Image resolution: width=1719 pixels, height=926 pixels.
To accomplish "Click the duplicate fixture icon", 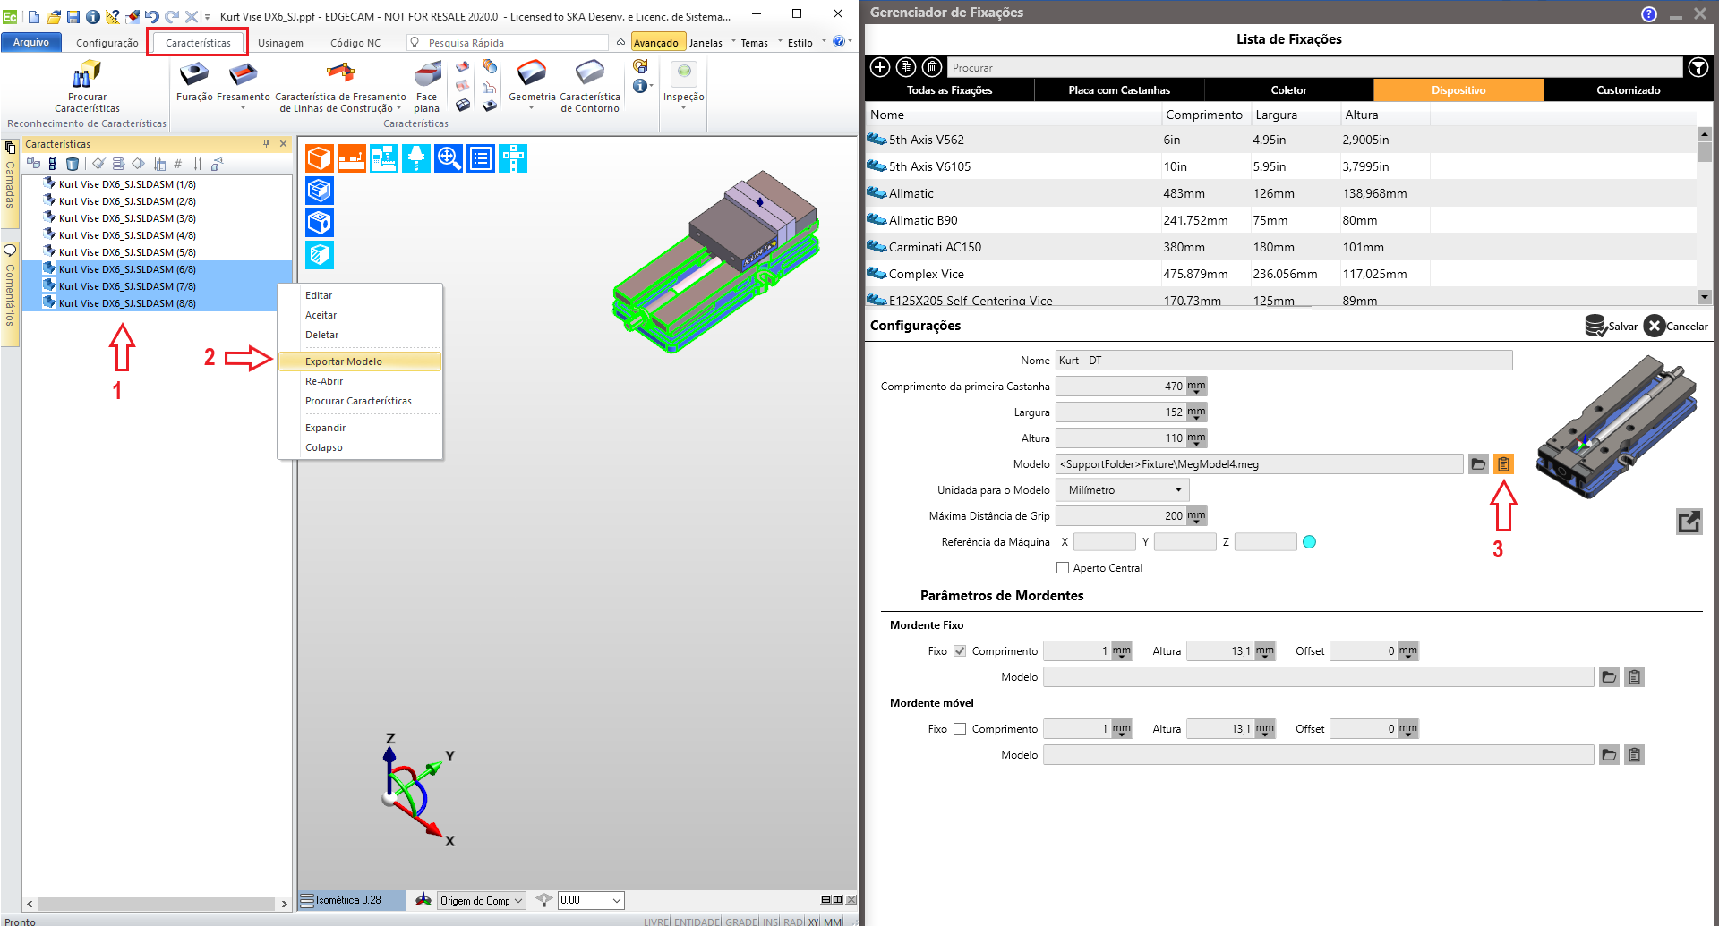I will pyautogui.click(x=906, y=67).
